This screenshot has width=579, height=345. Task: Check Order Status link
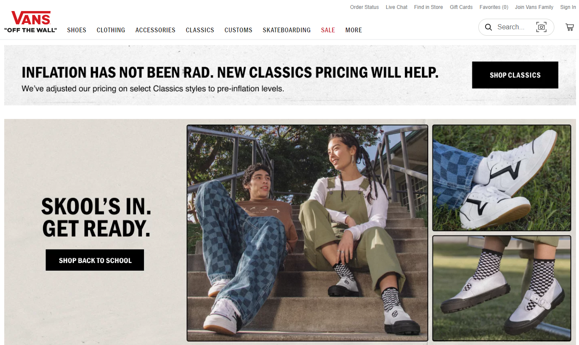pos(364,7)
